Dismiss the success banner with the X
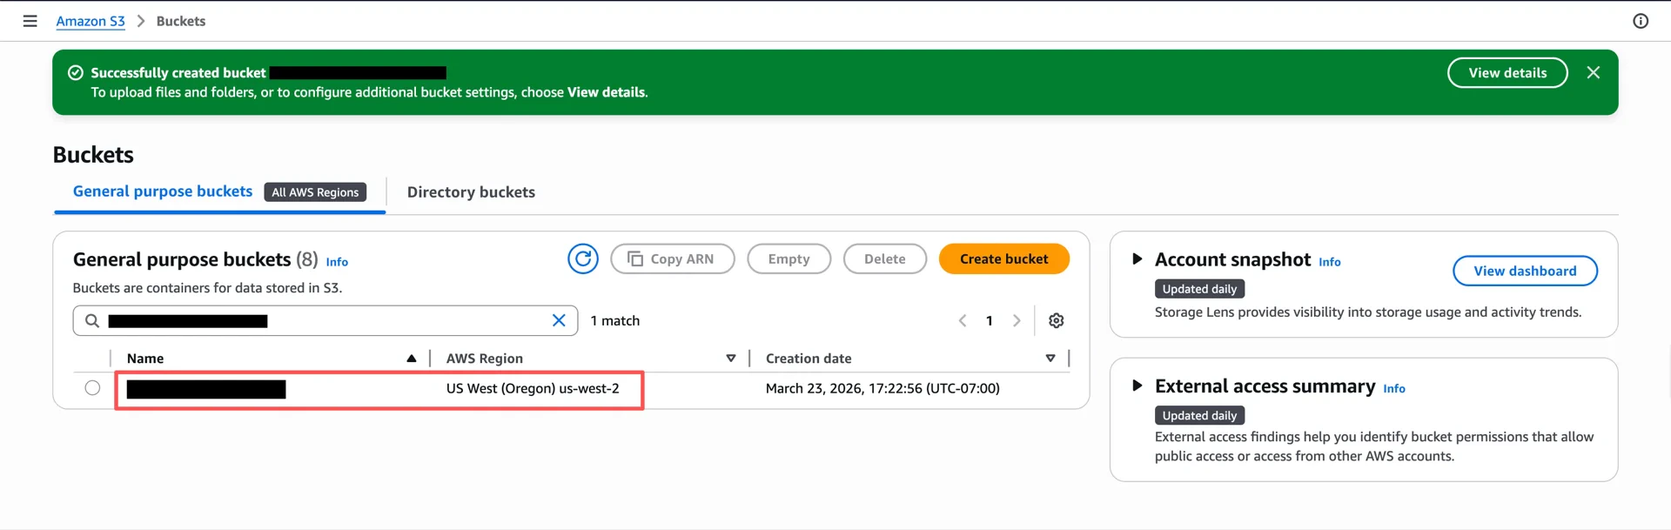Screen dimensions: 1671x530 (x=1594, y=72)
